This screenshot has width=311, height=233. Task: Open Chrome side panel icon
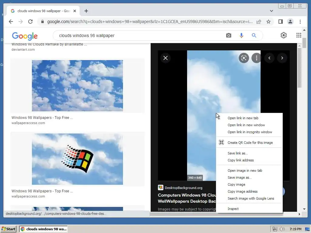(x=280, y=22)
